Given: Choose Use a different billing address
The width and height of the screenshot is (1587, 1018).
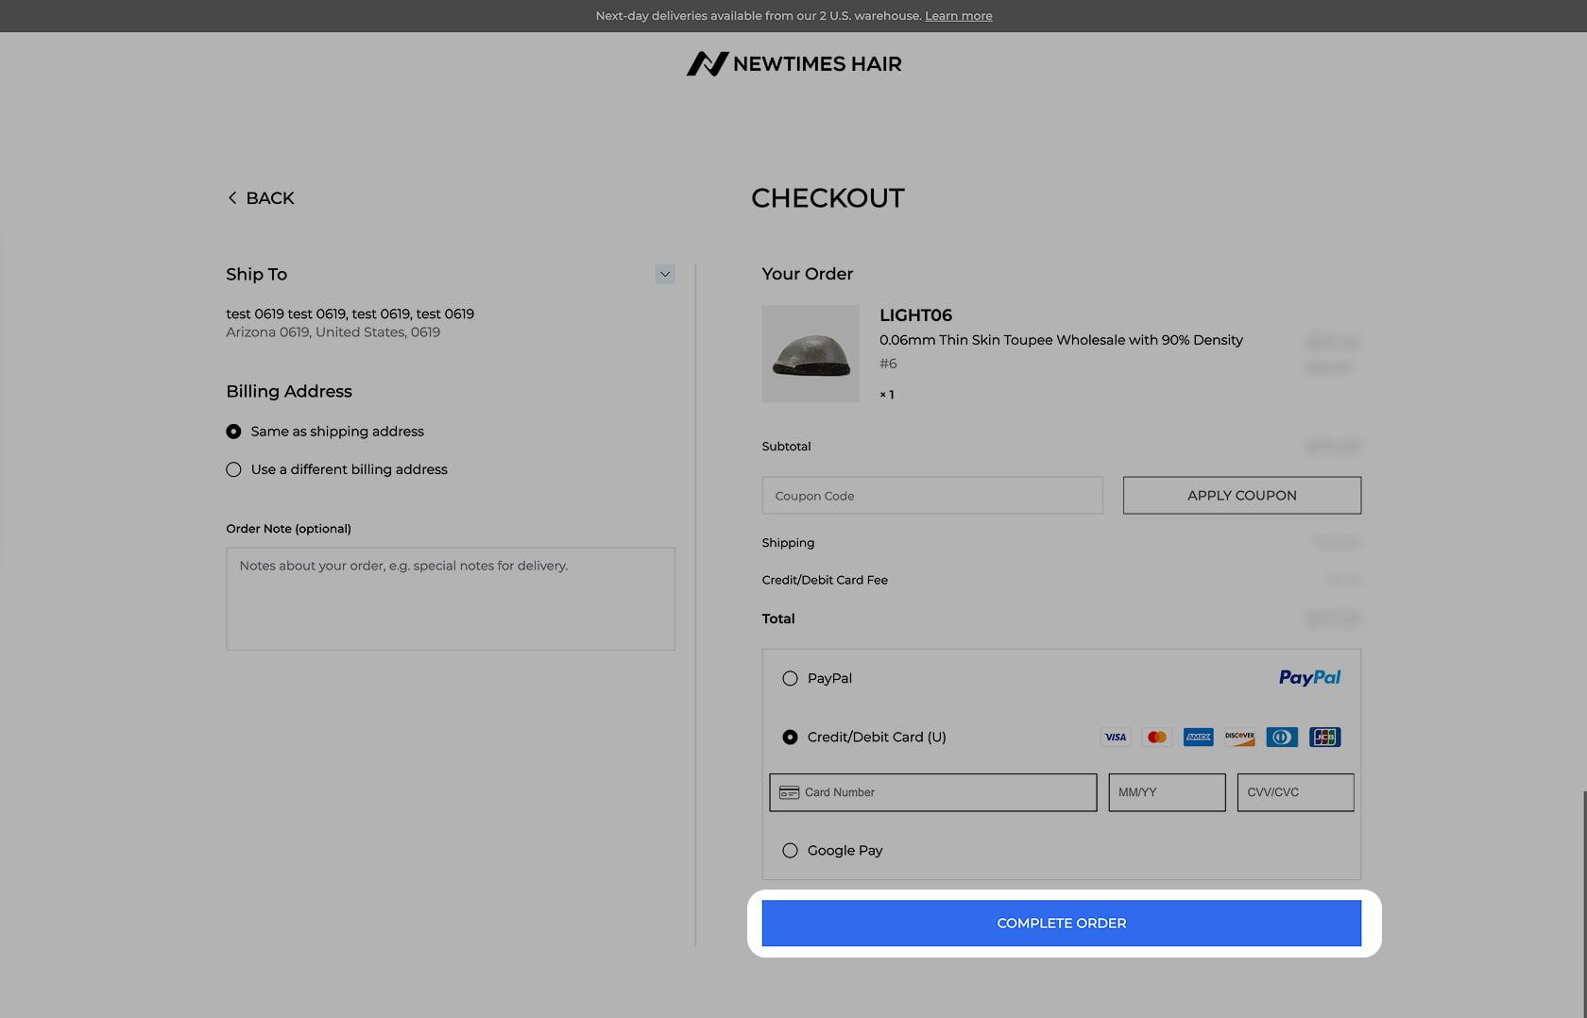Looking at the screenshot, I should 336,469.
